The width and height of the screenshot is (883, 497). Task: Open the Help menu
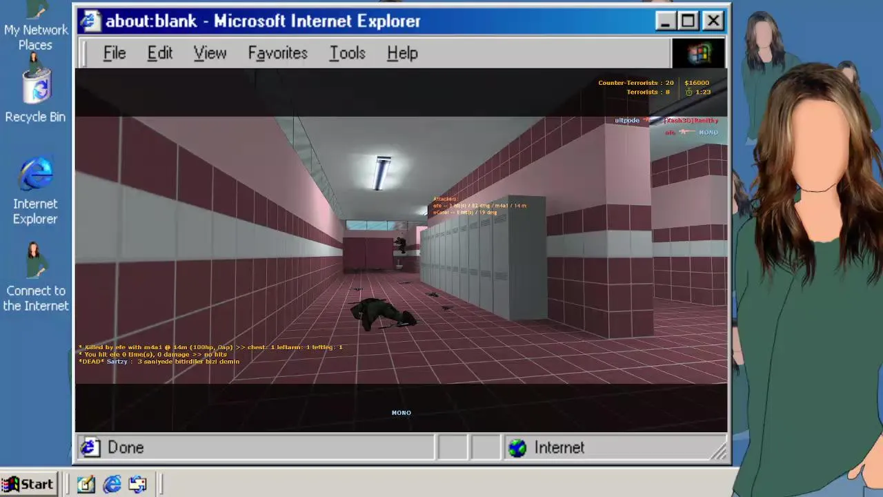402,53
